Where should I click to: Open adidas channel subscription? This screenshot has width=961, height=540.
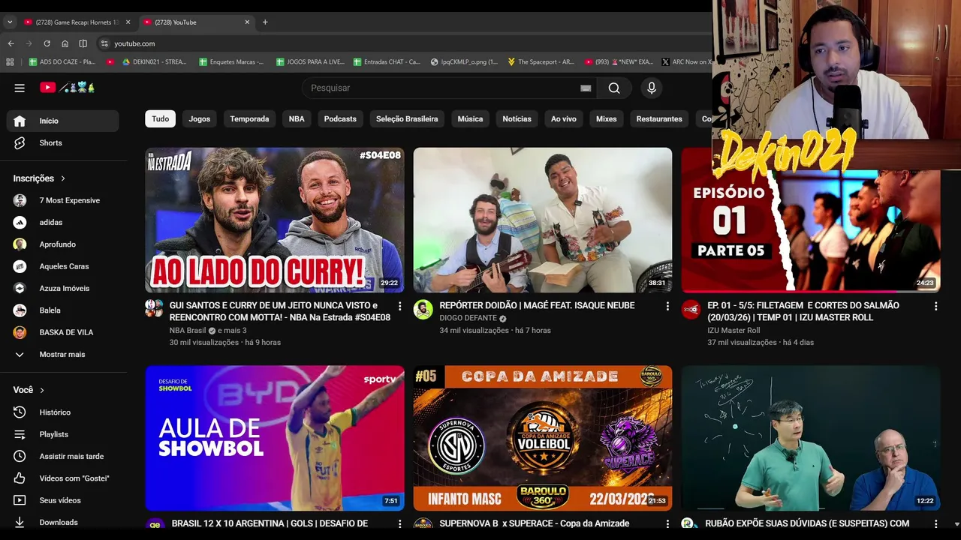coord(63,222)
